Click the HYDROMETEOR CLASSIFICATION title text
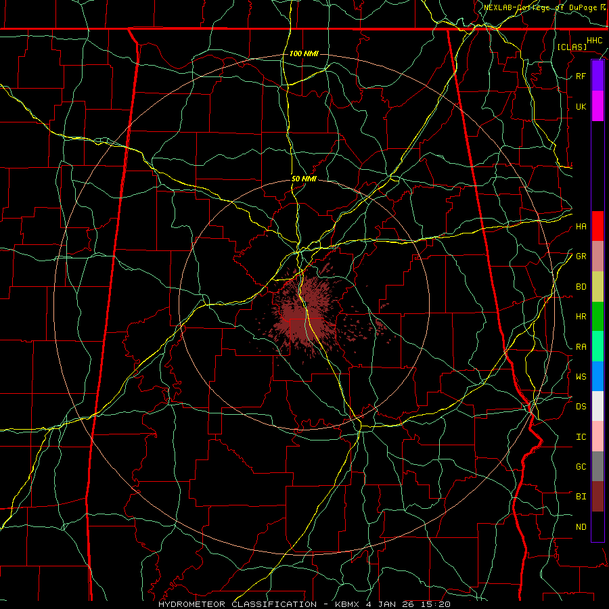Screen dimensions: 609x609 [238, 604]
